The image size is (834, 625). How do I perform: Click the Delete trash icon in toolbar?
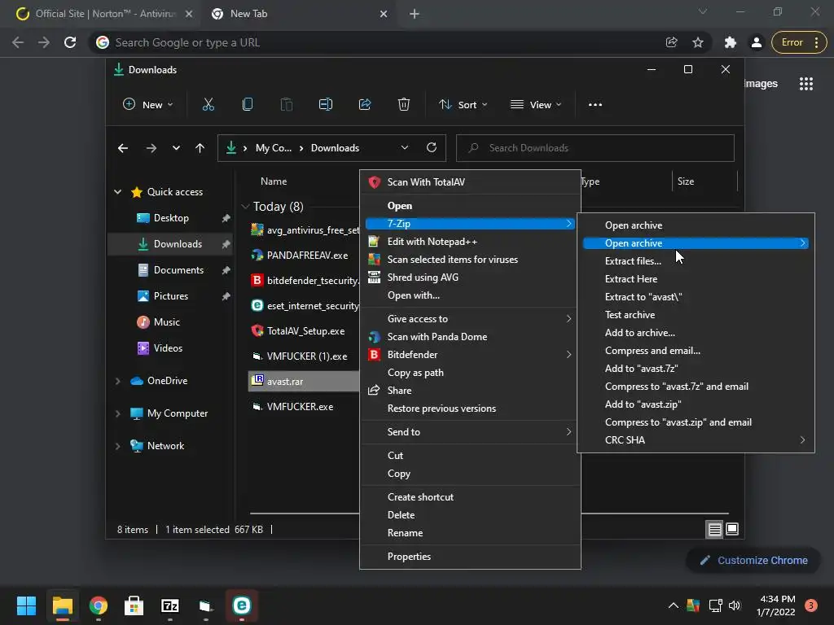404,105
